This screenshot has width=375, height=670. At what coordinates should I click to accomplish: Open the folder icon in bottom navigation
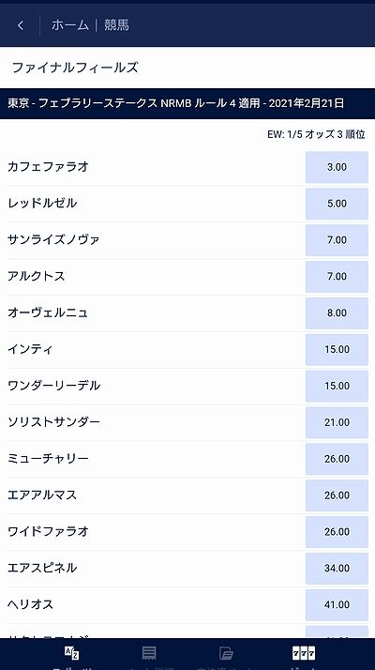pyautogui.click(x=226, y=653)
